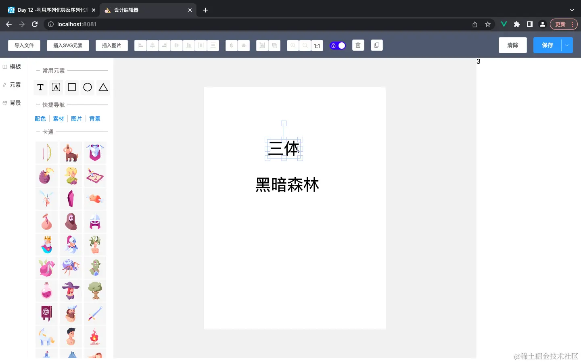The image size is (581, 363).
Task: Reset zoom with the 1:1 button
Action: 317,46
